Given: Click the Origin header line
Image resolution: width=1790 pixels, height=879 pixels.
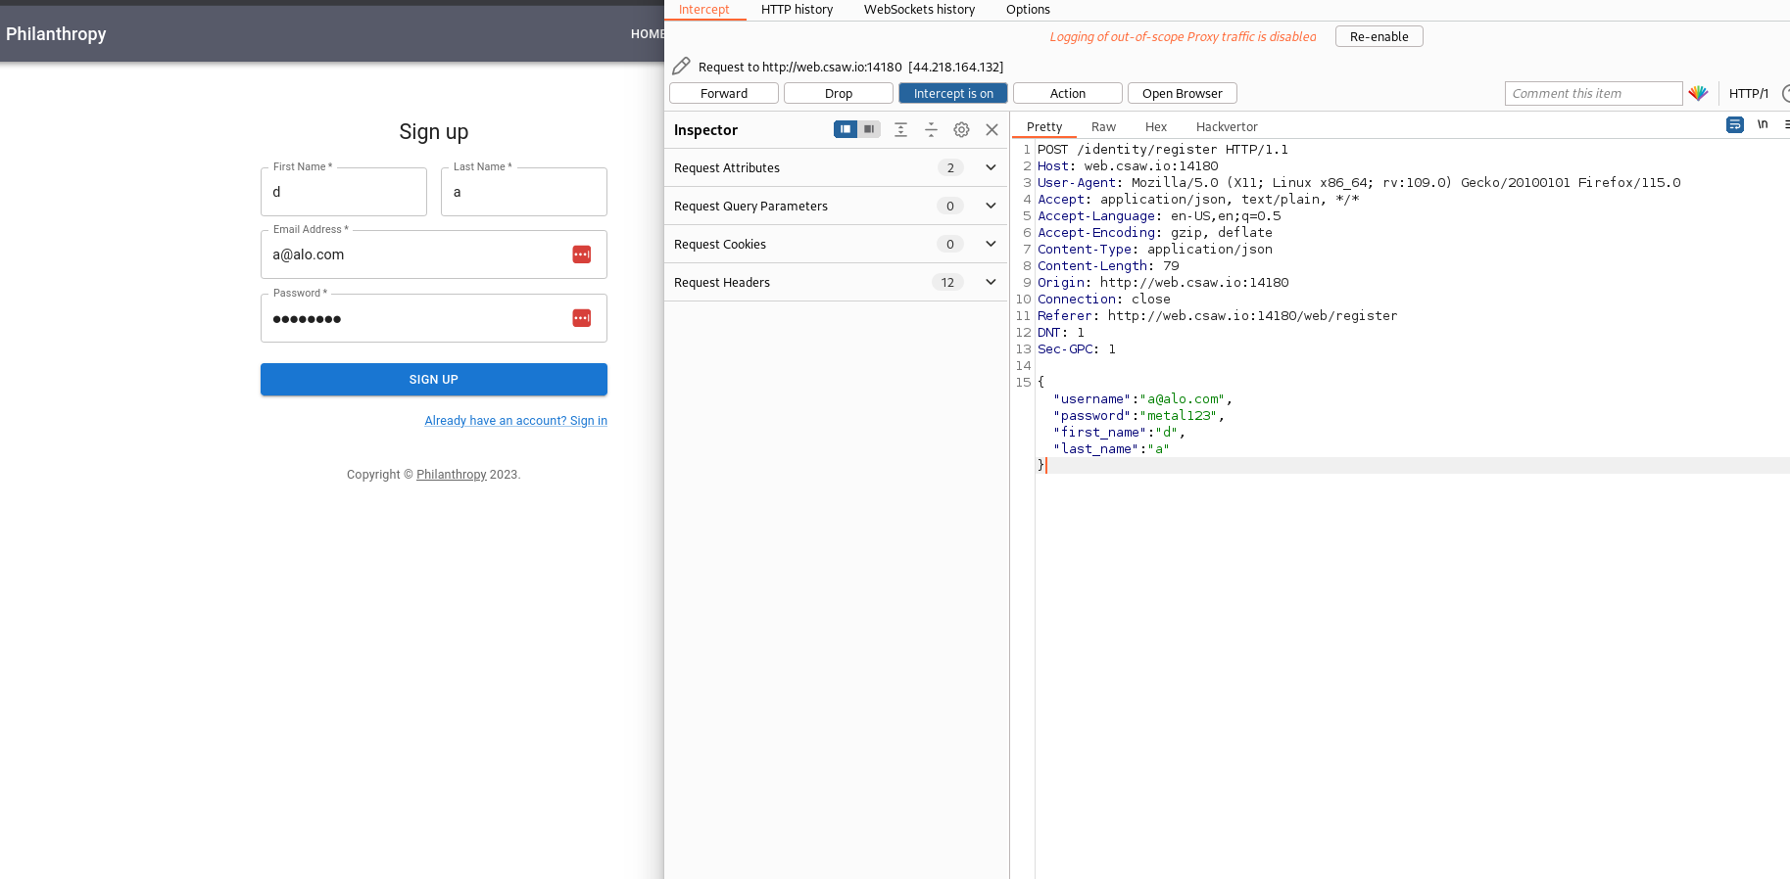Looking at the screenshot, I should point(1163,283).
